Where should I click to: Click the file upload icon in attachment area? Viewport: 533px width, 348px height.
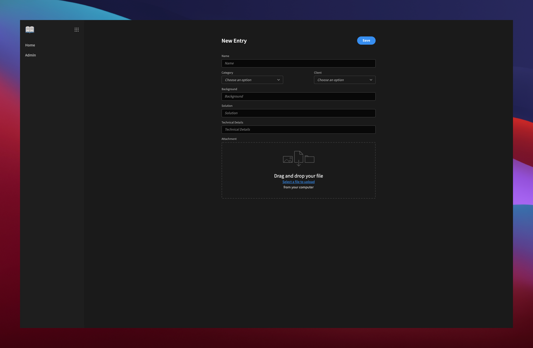[298, 158]
